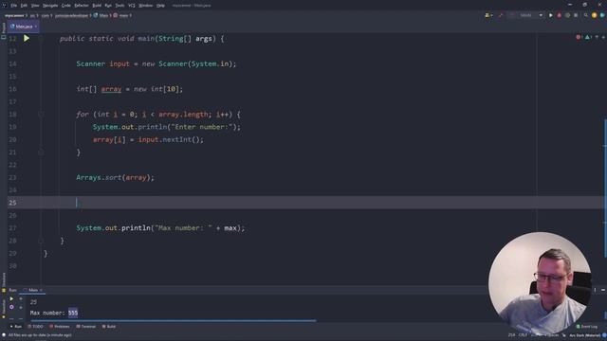Open the Edit menu

(x=24, y=6)
